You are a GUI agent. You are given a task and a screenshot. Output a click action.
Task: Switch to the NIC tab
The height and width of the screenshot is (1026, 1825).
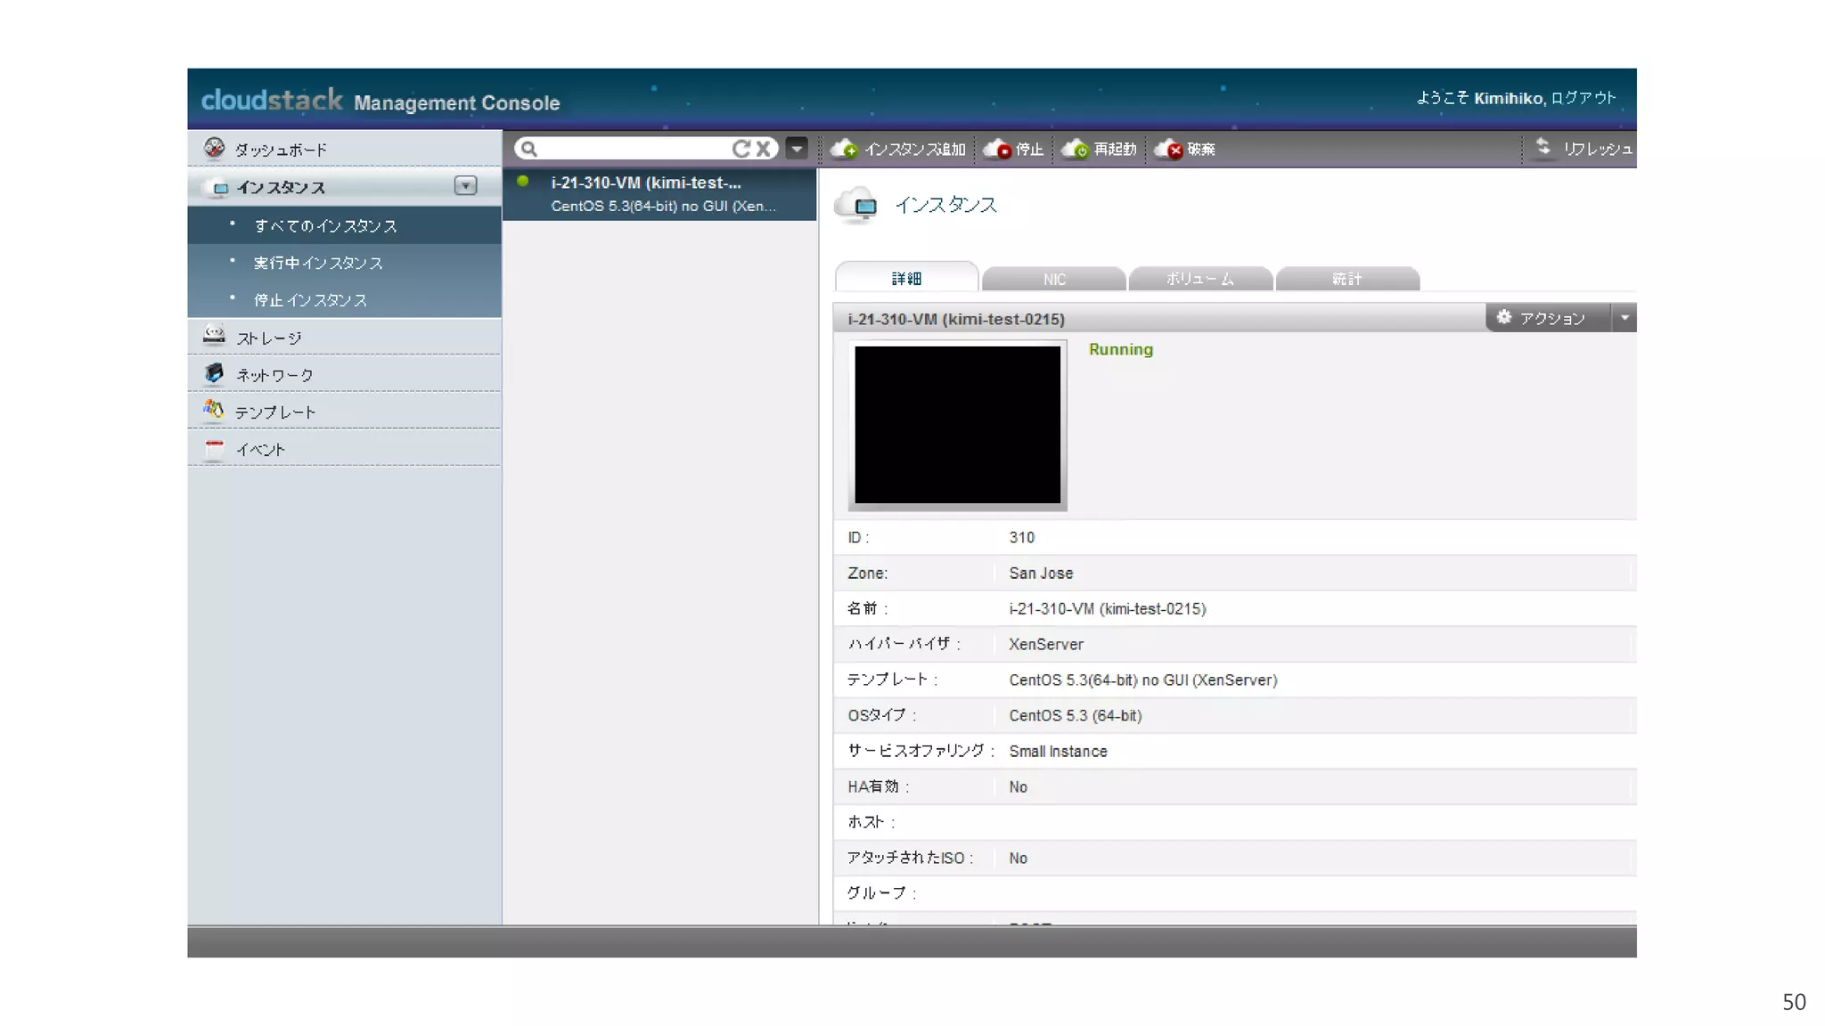point(1053,279)
